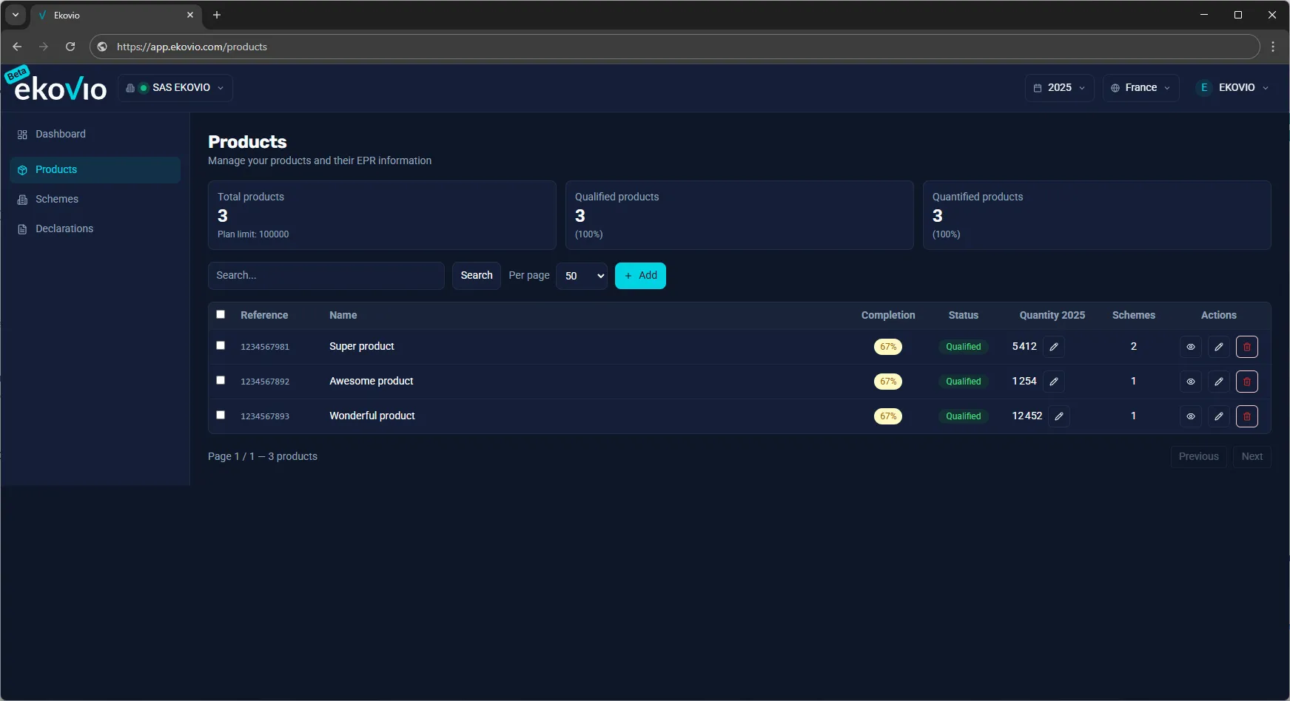Delete Super product using trash icon
1290x701 pixels.
(1247, 347)
